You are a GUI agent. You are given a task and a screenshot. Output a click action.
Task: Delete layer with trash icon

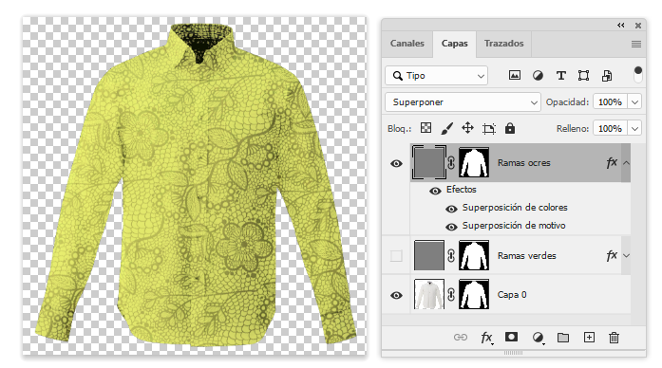point(614,338)
